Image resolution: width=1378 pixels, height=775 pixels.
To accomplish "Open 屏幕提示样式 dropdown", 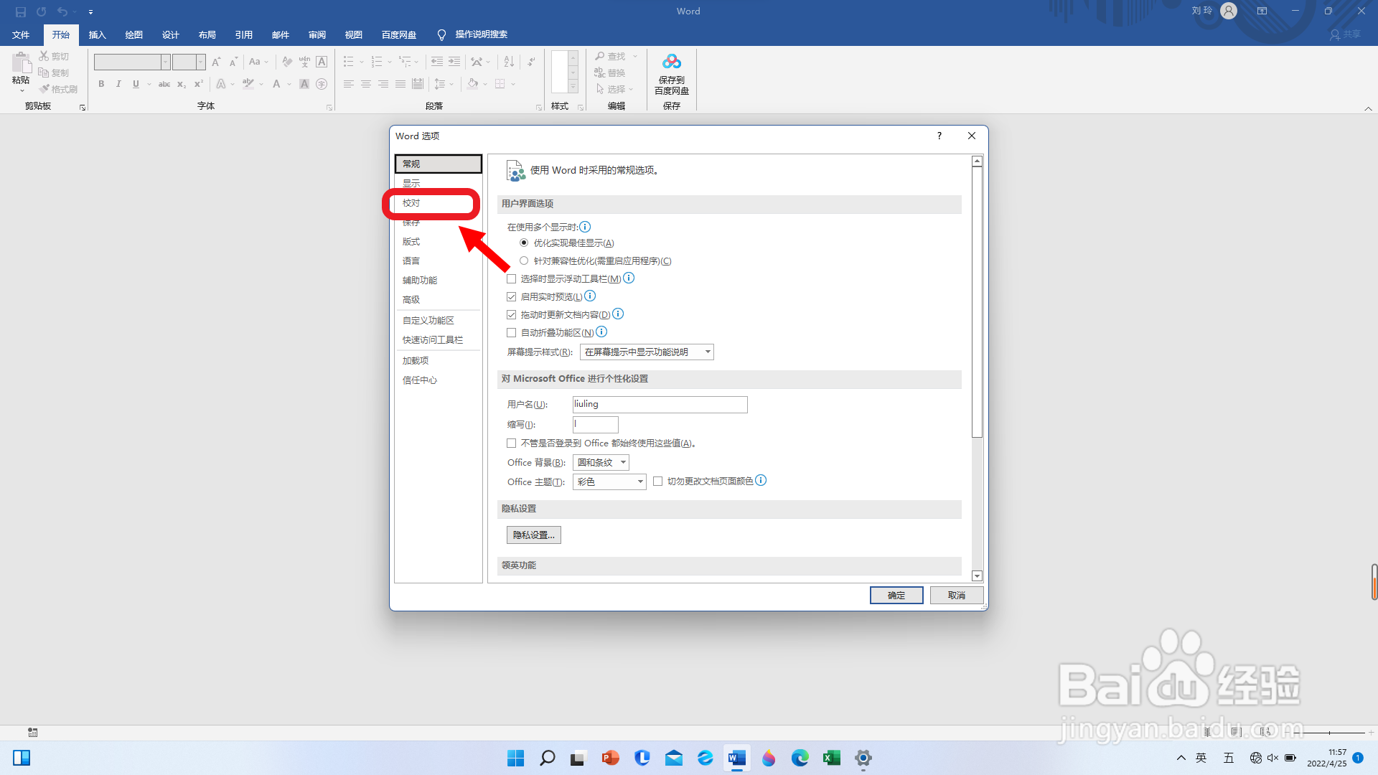I will coord(647,352).
